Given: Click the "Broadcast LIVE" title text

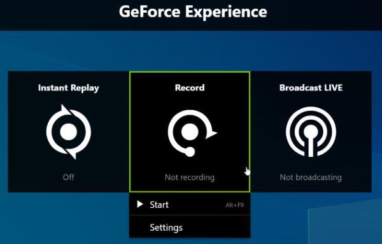Looking at the screenshot, I should 311,88.
